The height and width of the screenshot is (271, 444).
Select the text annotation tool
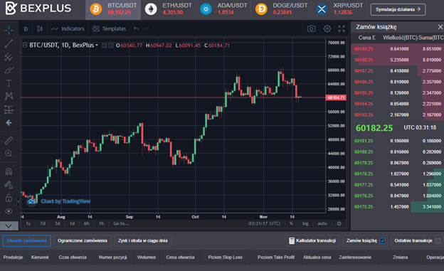click(x=9, y=83)
